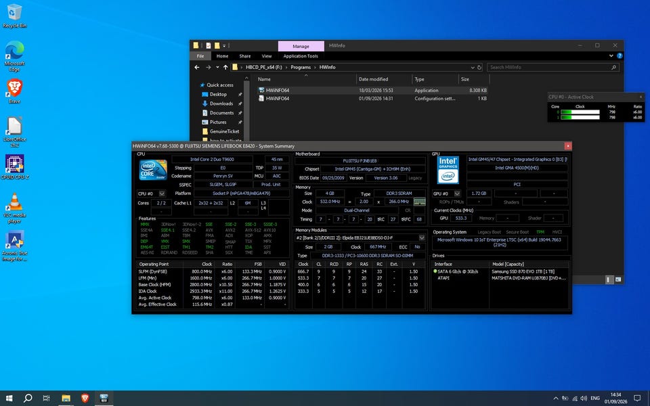The width and height of the screenshot is (650, 406).
Task: Launch CPUID CPU-Z from desktop
Action: pyautogui.click(x=14, y=166)
